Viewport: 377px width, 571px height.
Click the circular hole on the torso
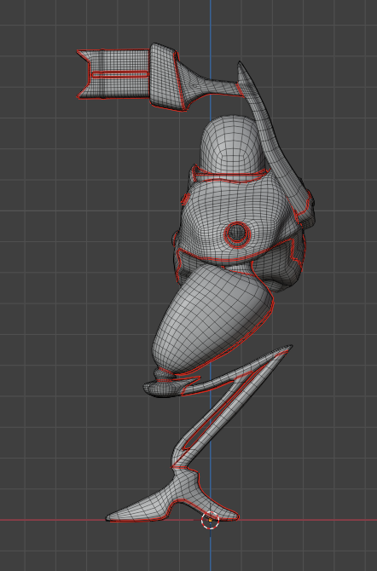tap(237, 234)
